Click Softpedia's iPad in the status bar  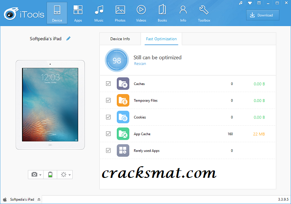[22, 199]
